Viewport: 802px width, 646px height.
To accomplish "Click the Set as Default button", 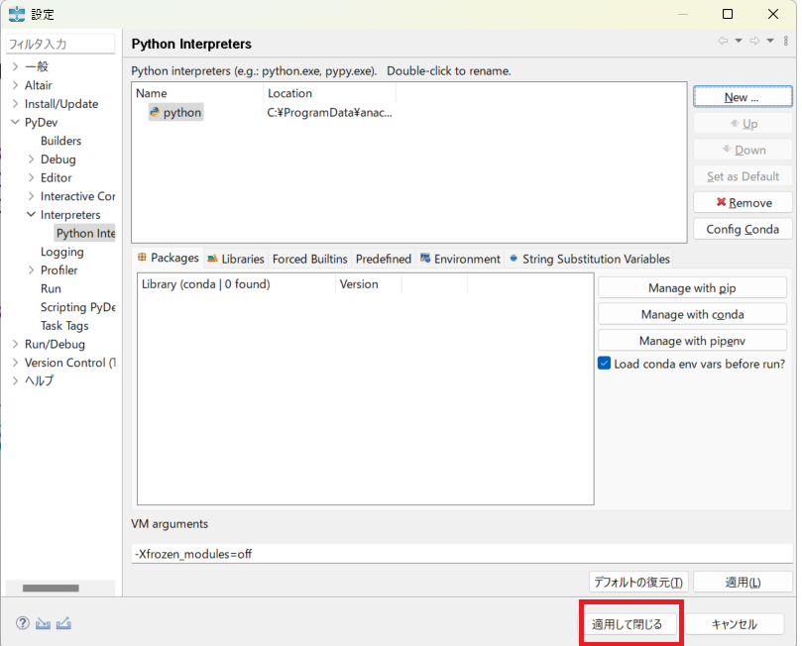I will [x=743, y=176].
